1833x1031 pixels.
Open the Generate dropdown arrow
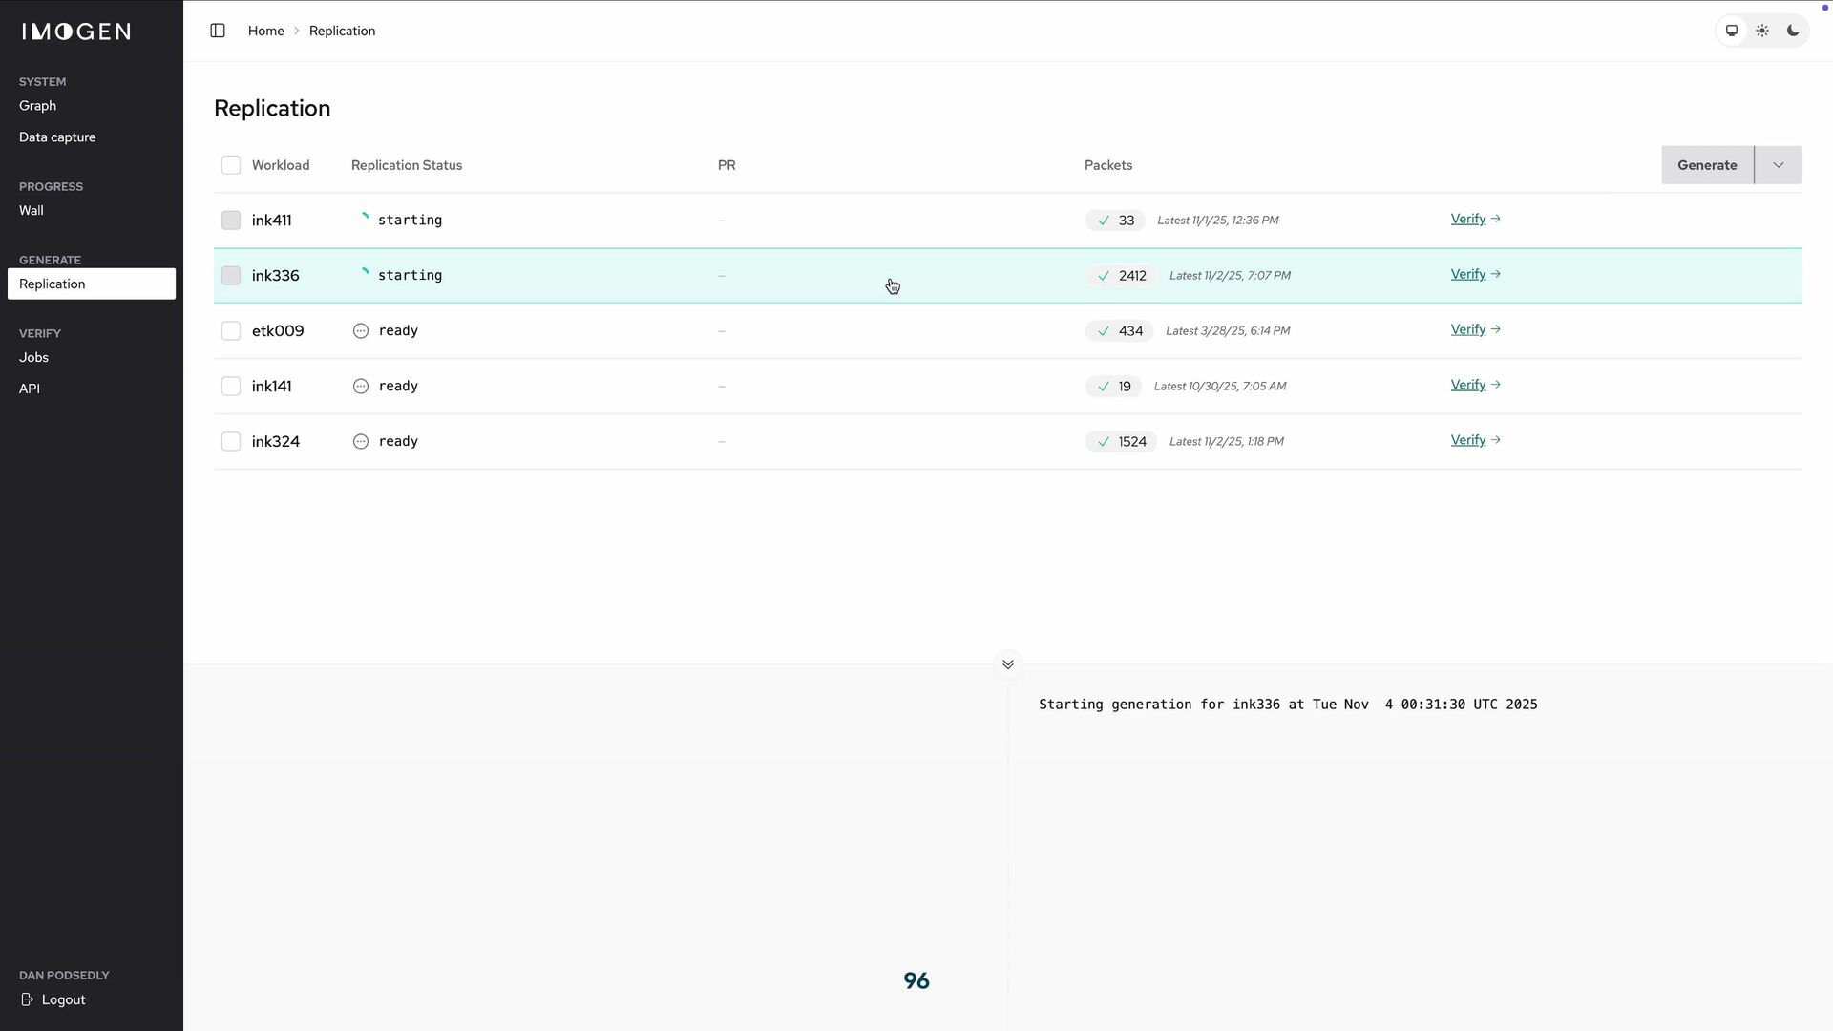coord(1778,165)
